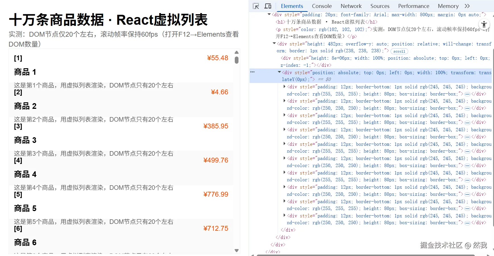Click the 商品 3 title
494x256 pixels.
[x=25, y=140]
